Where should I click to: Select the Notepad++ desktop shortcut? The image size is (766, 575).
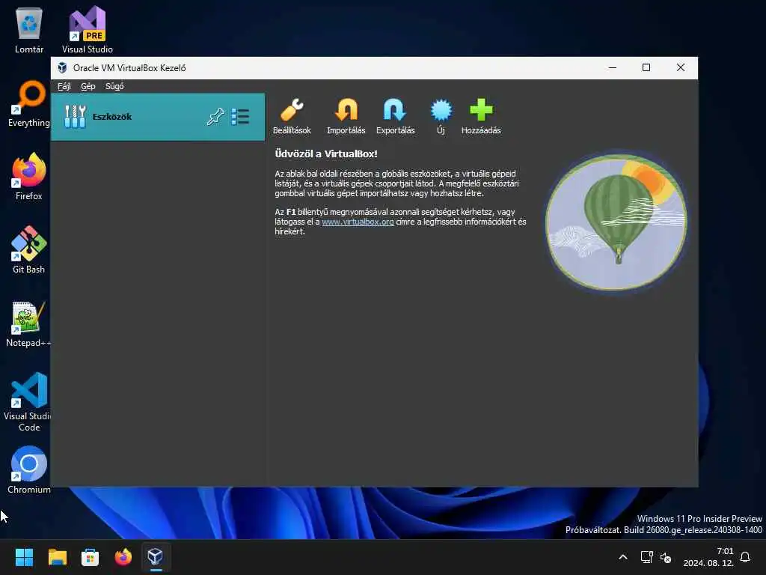[28, 323]
